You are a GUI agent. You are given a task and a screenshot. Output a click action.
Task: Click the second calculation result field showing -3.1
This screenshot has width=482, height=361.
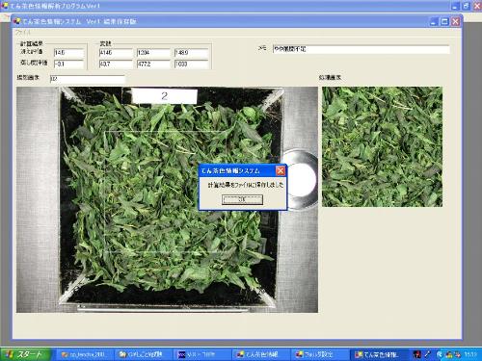coord(68,64)
